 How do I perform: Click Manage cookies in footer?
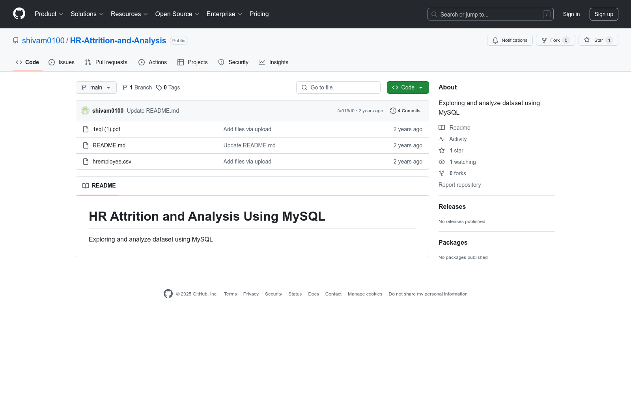point(365,294)
